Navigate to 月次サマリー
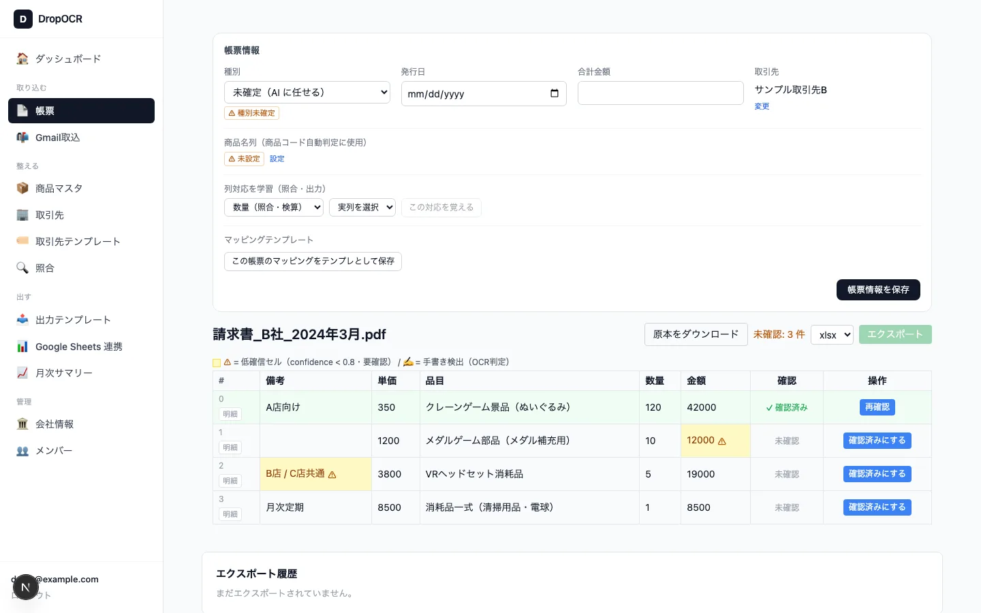The height and width of the screenshot is (613, 981). [x=81, y=373]
